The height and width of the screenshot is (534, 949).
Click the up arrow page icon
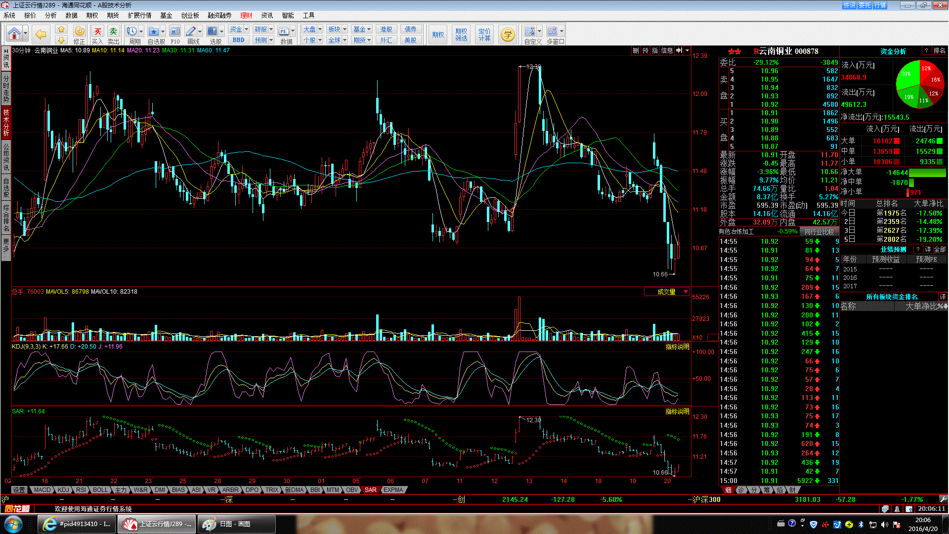pyautogui.click(x=61, y=29)
